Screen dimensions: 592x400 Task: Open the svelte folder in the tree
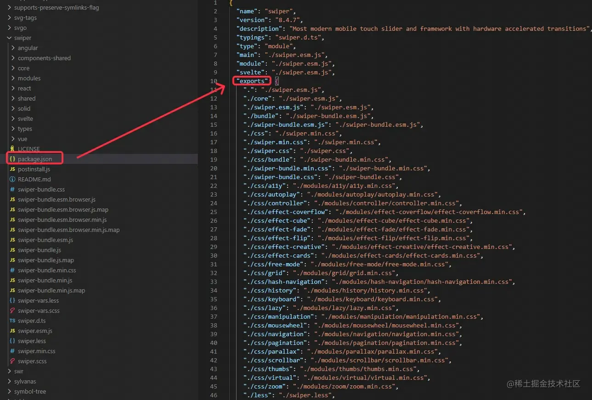[25, 118]
